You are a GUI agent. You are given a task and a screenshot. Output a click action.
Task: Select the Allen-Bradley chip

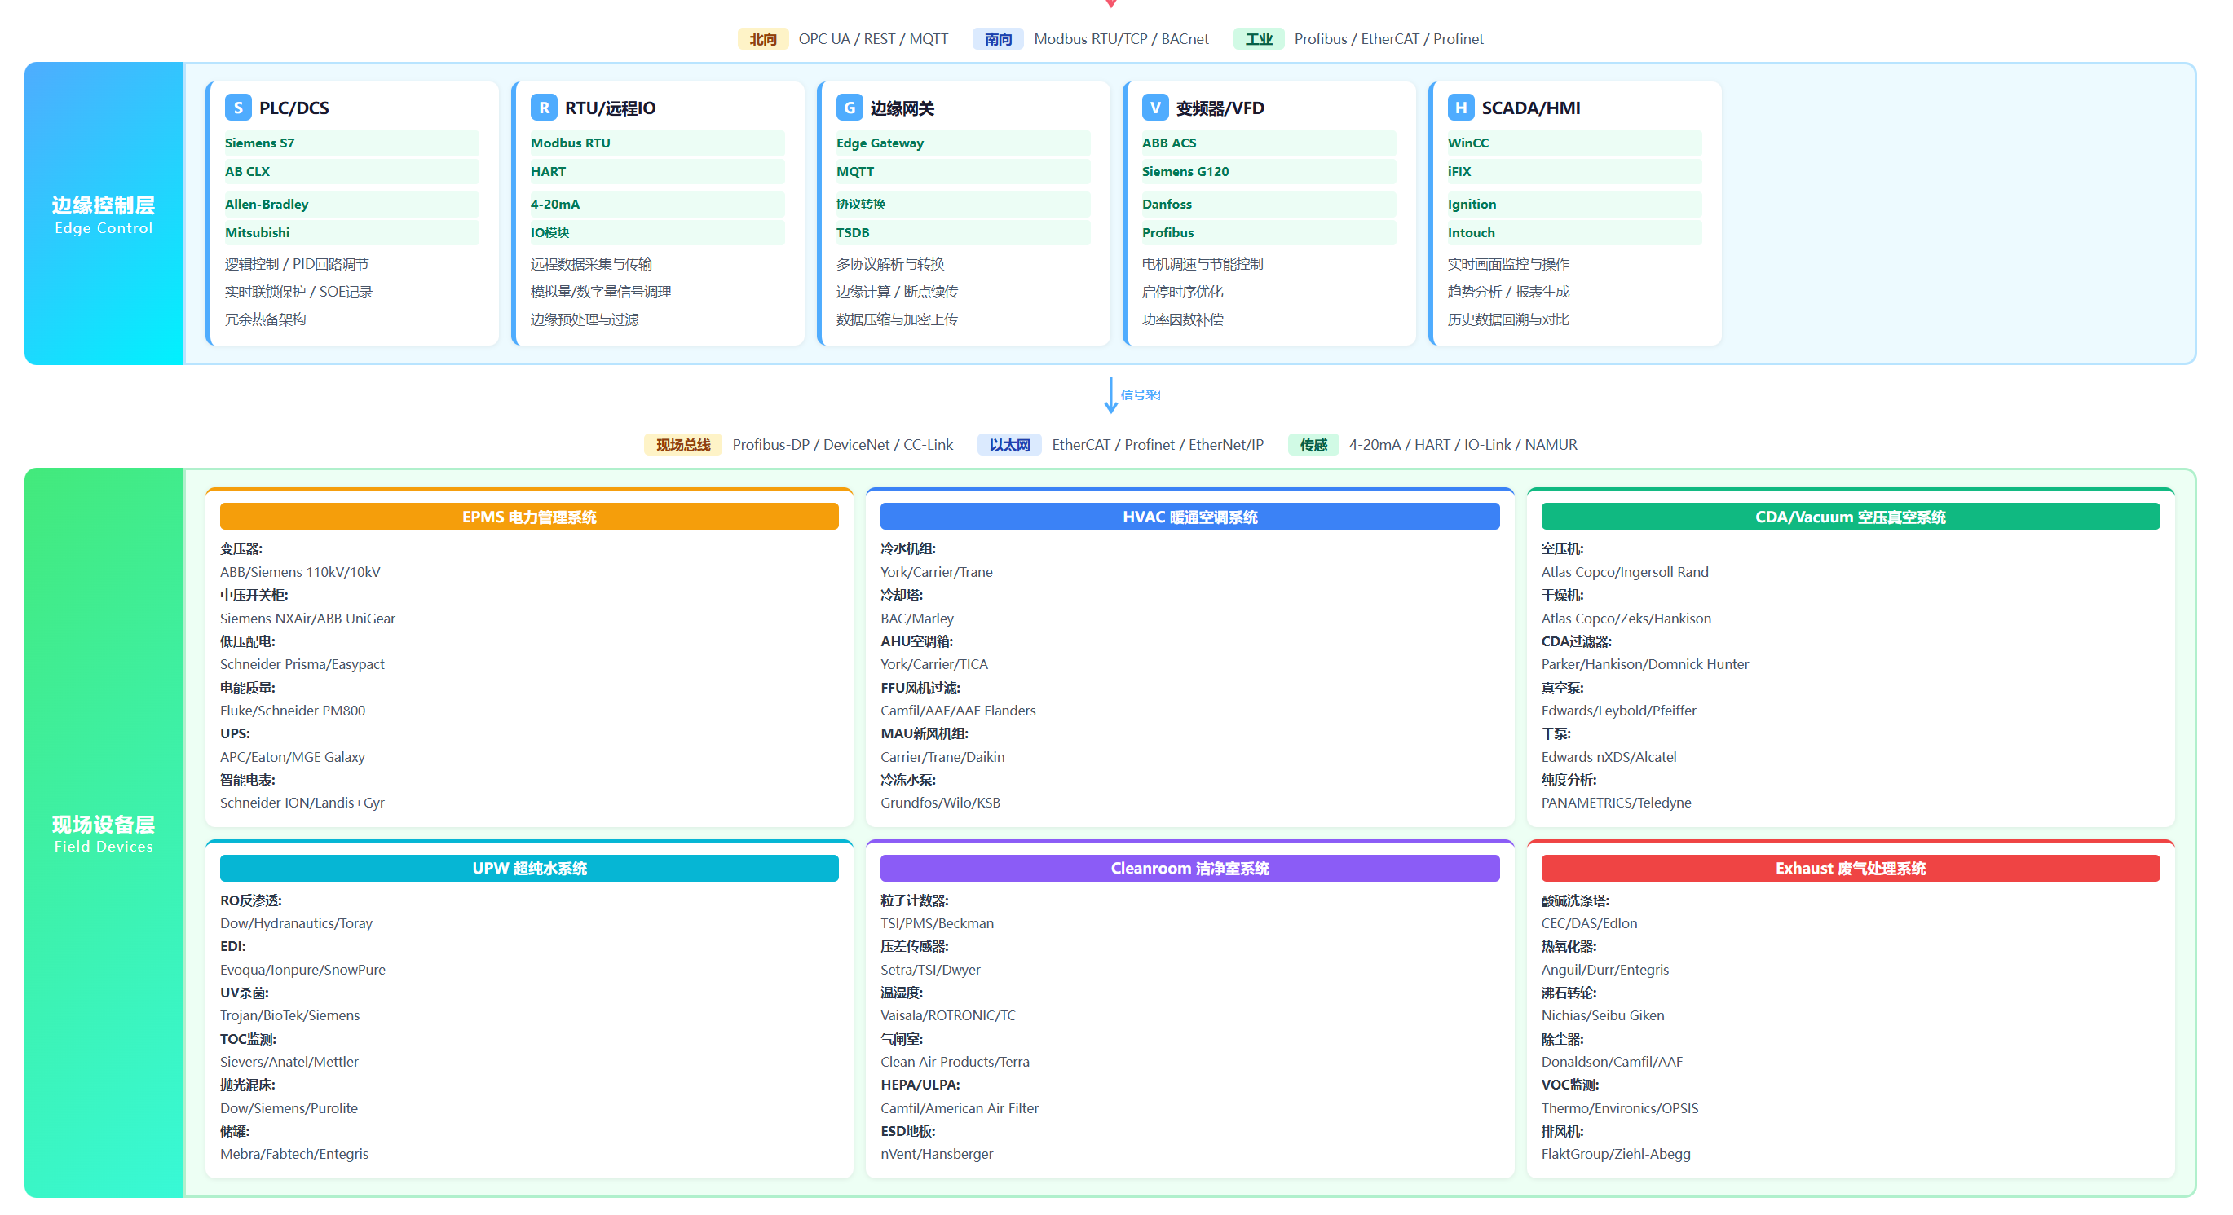[x=352, y=204]
